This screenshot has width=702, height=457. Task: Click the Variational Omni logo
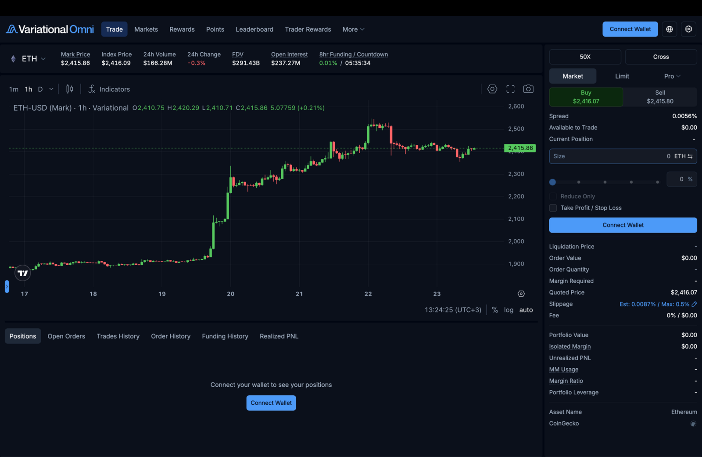coord(50,29)
